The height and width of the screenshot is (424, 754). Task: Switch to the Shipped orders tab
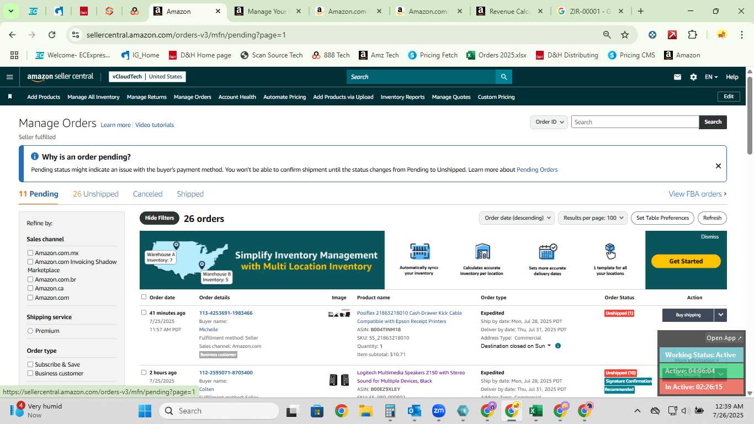click(x=190, y=194)
